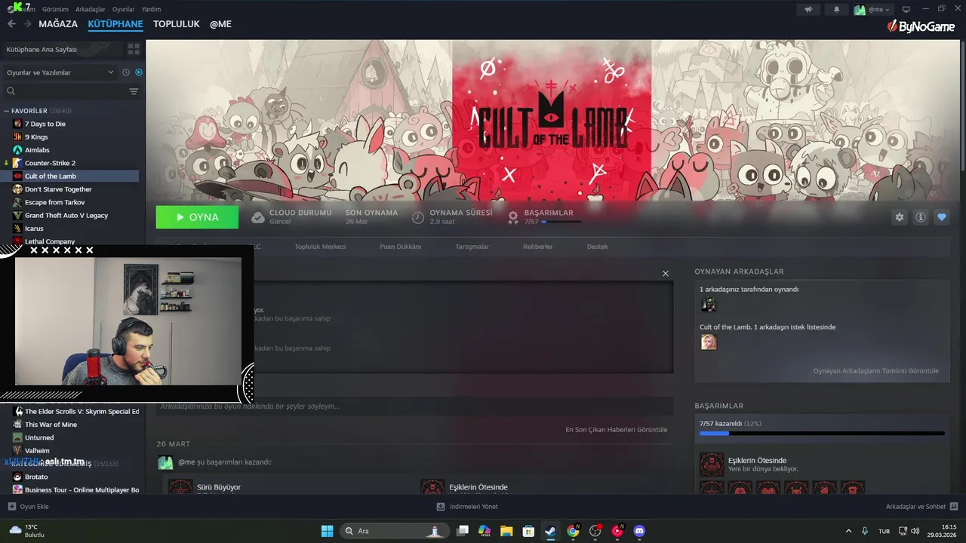Click the friend activity comment field

[x=414, y=406]
